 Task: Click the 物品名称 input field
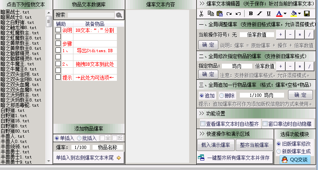pos(108,147)
